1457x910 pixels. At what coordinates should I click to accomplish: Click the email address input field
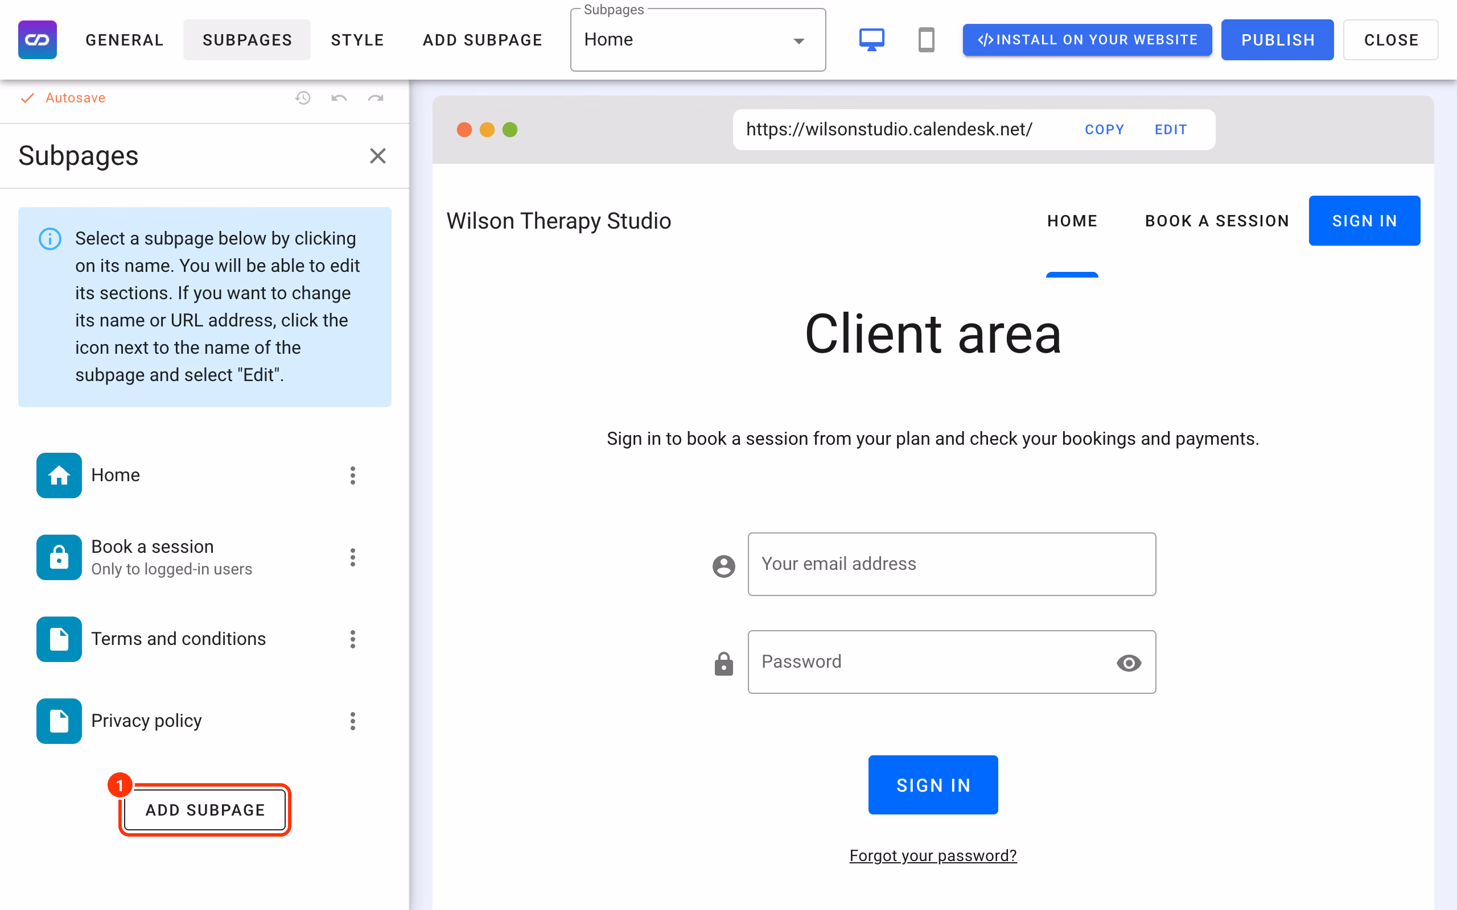951,564
